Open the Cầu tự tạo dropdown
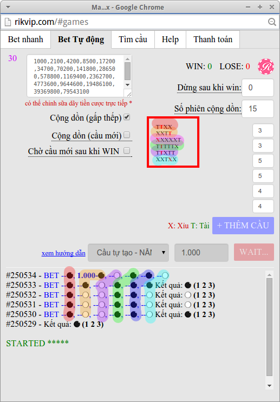280x402 pixels. point(128,253)
